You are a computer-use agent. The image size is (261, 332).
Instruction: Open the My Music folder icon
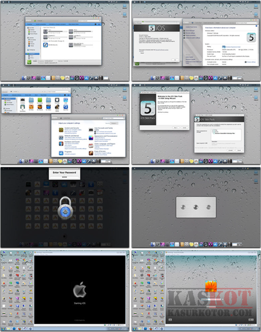[31, 107]
